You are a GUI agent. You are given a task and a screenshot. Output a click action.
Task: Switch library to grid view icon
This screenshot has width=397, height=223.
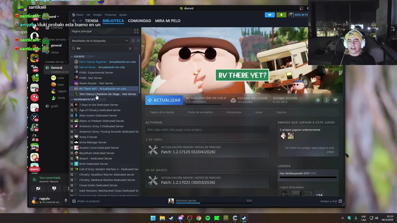coord(136,31)
